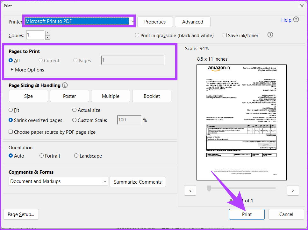The image size is (308, 230).
Task: Open Page Setup
Action: click(x=21, y=214)
